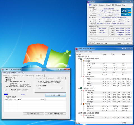Click the Core Speed value field
The image size is (134, 125).
(102, 29)
